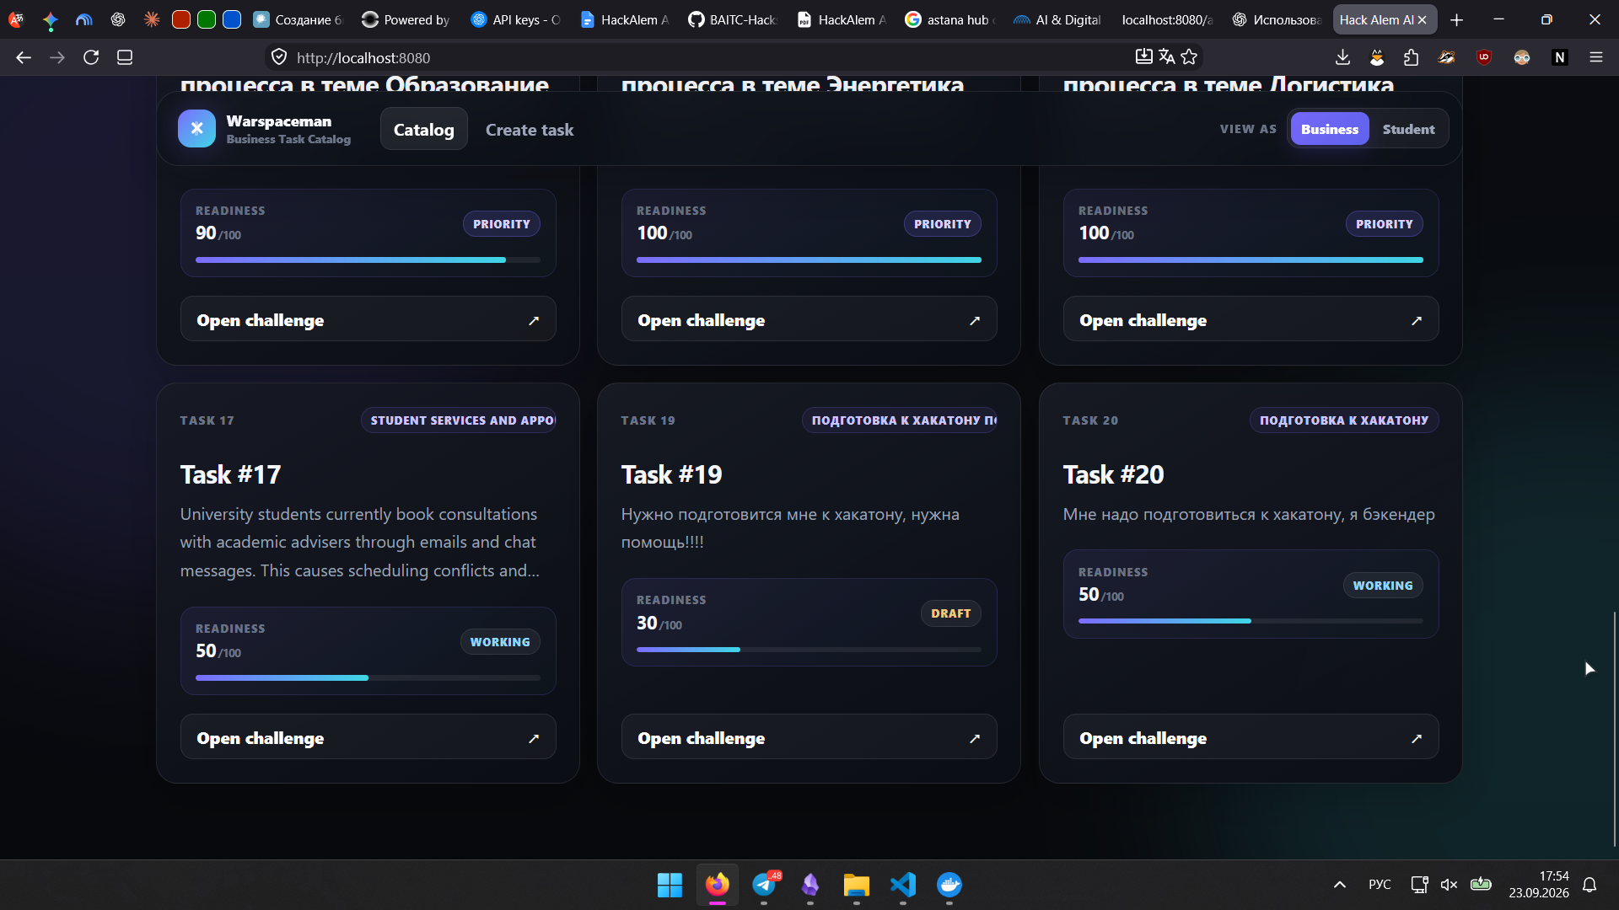Image resolution: width=1619 pixels, height=910 pixels.
Task: Switch view to Student mode
Action: pyautogui.click(x=1408, y=129)
